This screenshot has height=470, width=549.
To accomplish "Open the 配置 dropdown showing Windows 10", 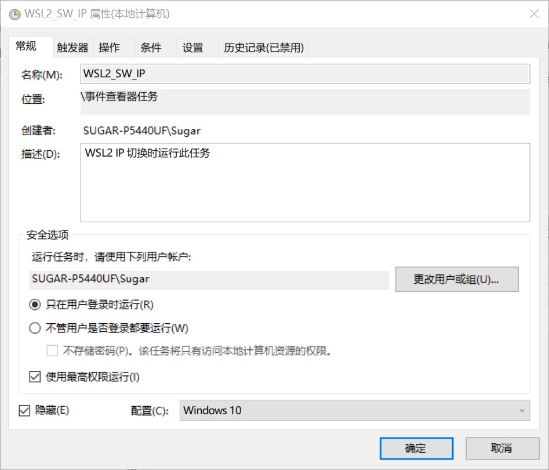I will [x=355, y=410].
